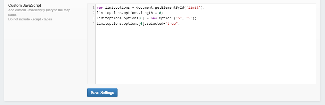Click line number 2 in the gutter
Viewport: 325px width, 105px height.
pos(93,13)
